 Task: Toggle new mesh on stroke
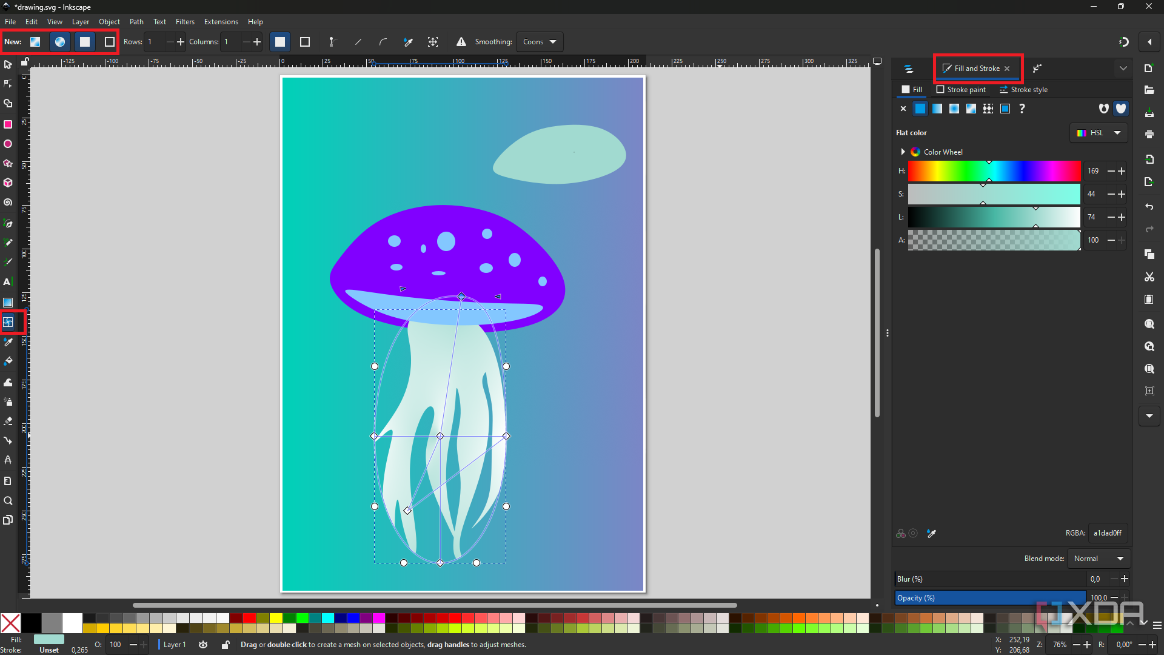click(110, 42)
